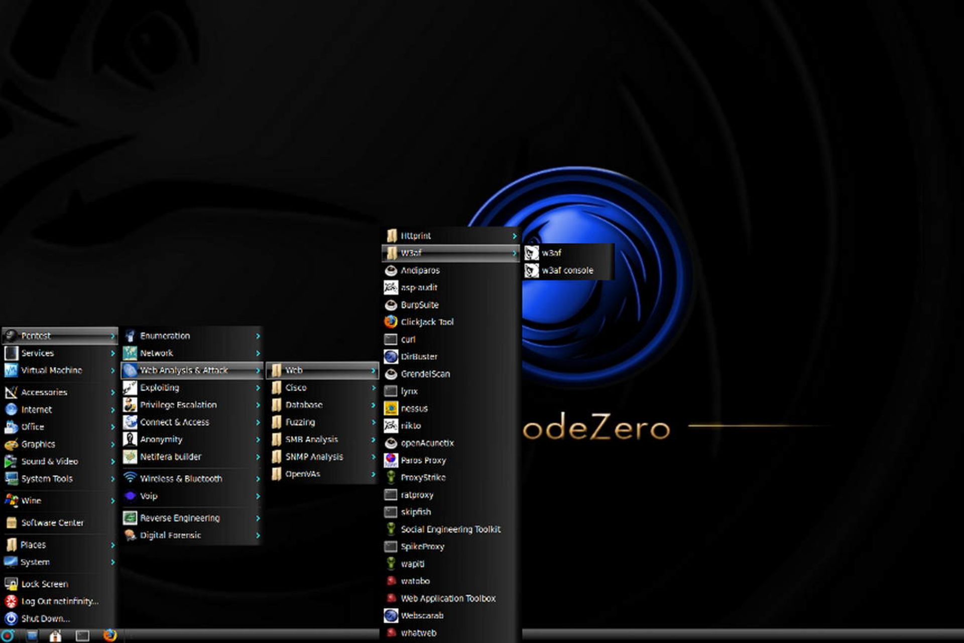Click the DirBuster globe icon
This screenshot has width=964, height=643.
pos(391,357)
